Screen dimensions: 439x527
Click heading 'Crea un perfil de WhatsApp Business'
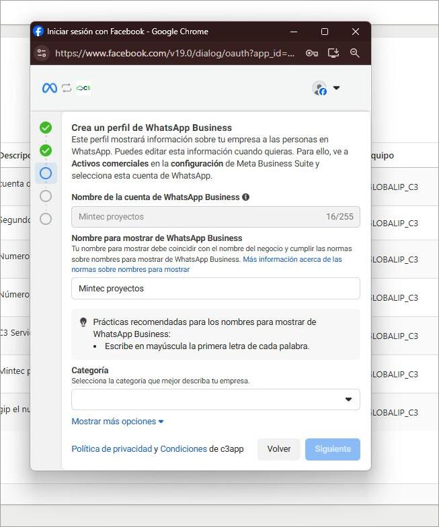click(x=151, y=128)
